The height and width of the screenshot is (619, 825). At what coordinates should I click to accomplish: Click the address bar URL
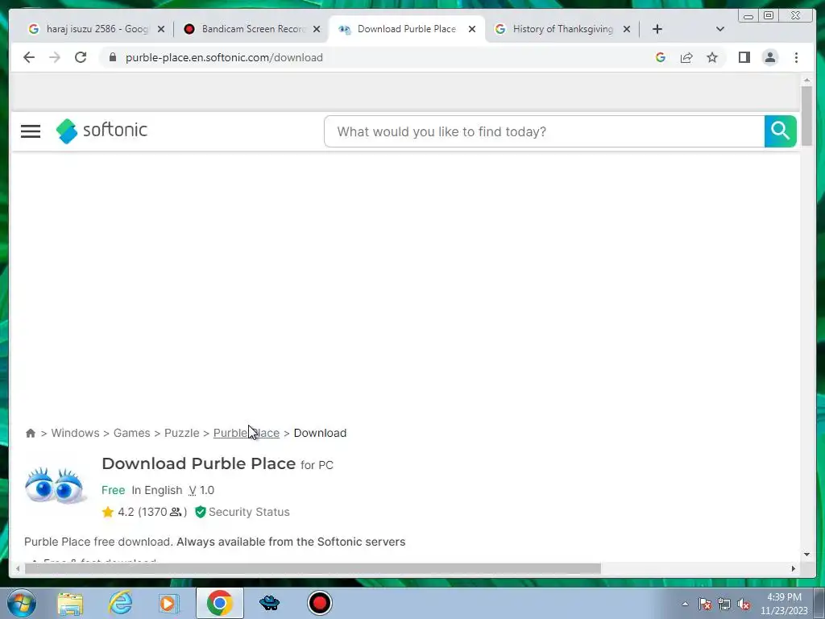click(224, 57)
